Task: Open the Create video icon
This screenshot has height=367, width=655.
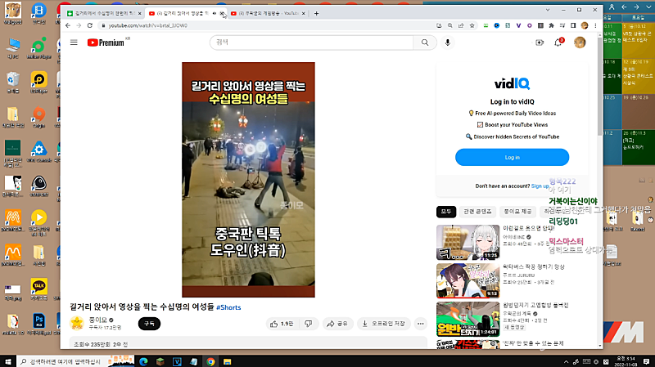Action: coord(540,43)
